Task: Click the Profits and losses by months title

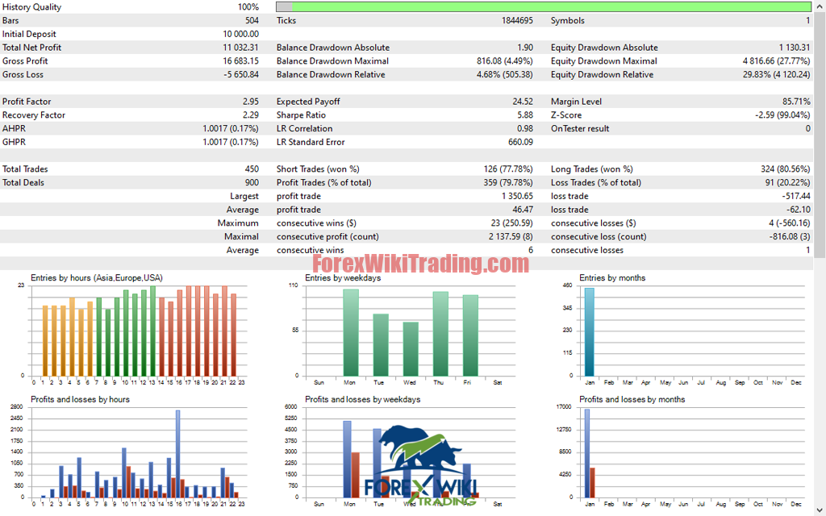Action: [x=632, y=400]
